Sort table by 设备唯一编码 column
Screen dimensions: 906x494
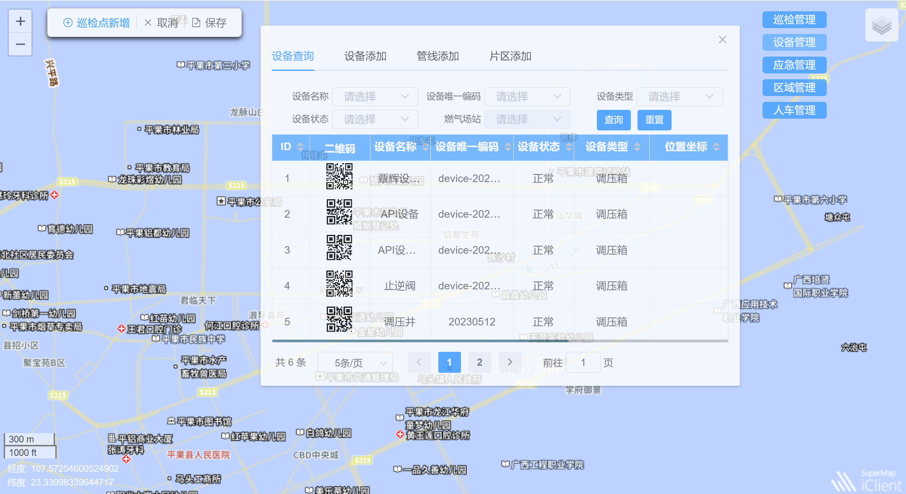(x=508, y=147)
